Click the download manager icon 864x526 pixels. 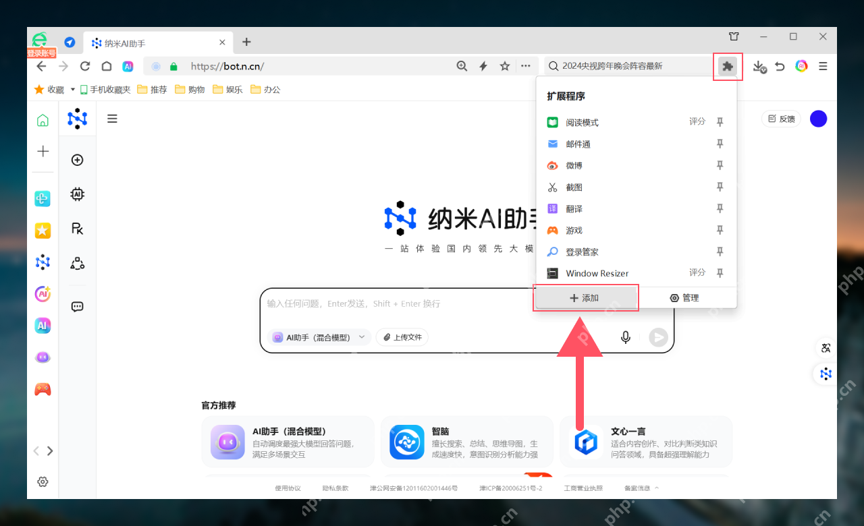(x=759, y=66)
